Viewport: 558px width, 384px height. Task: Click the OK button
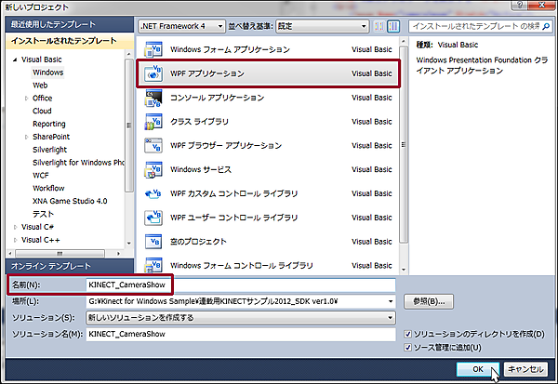point(478,369)
